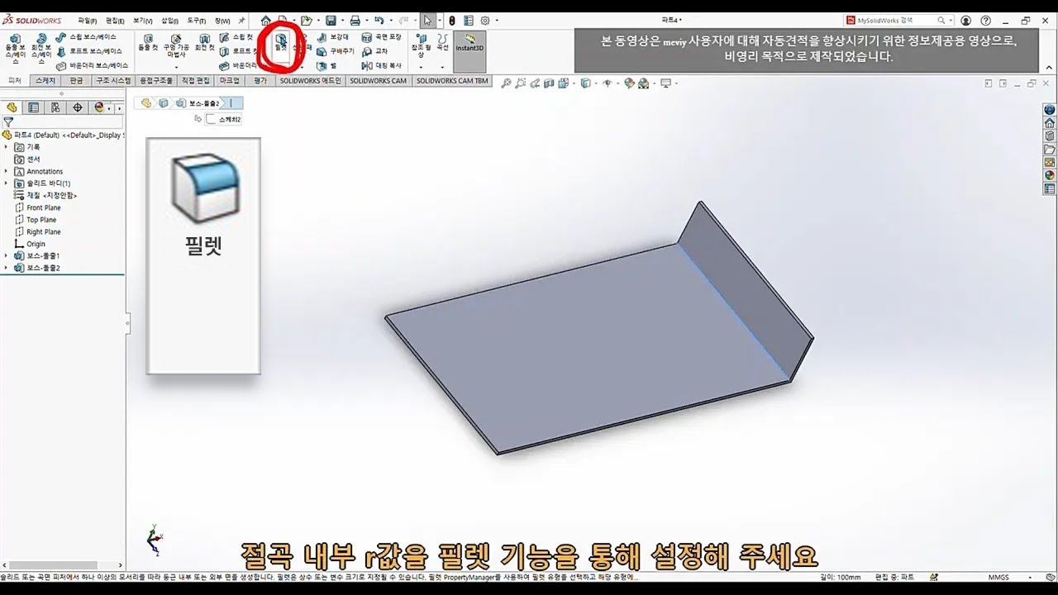Select the 교차 intersect tool

374,51
